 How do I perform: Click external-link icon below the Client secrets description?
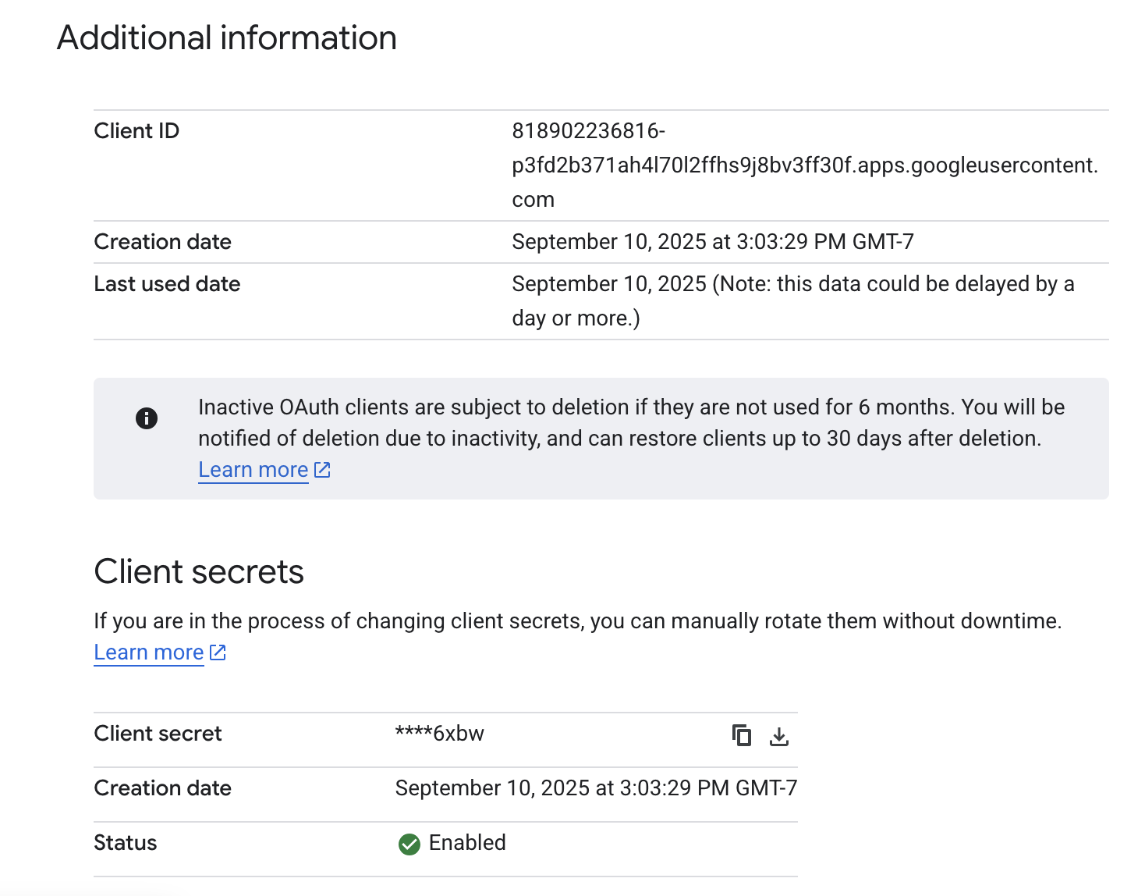218,652
